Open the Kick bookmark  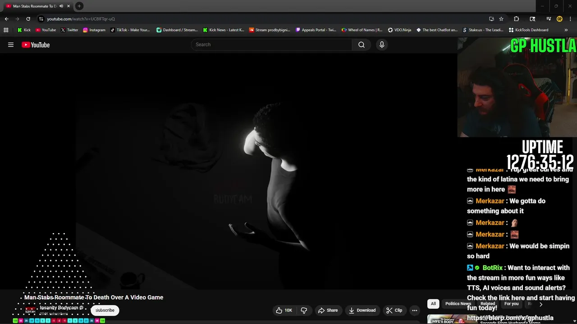(x=24, y=30)
